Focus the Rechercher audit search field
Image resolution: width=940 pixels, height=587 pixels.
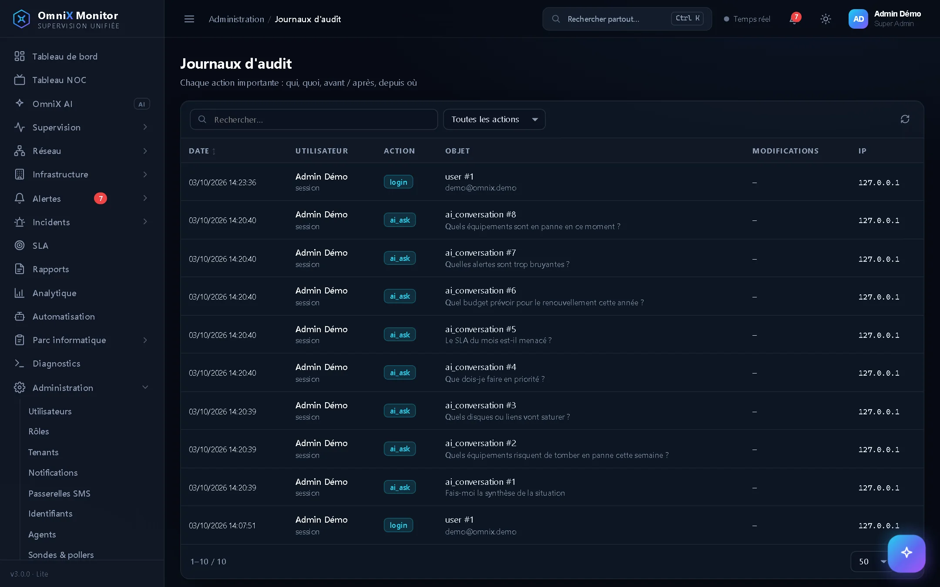[x=314, y=119]
